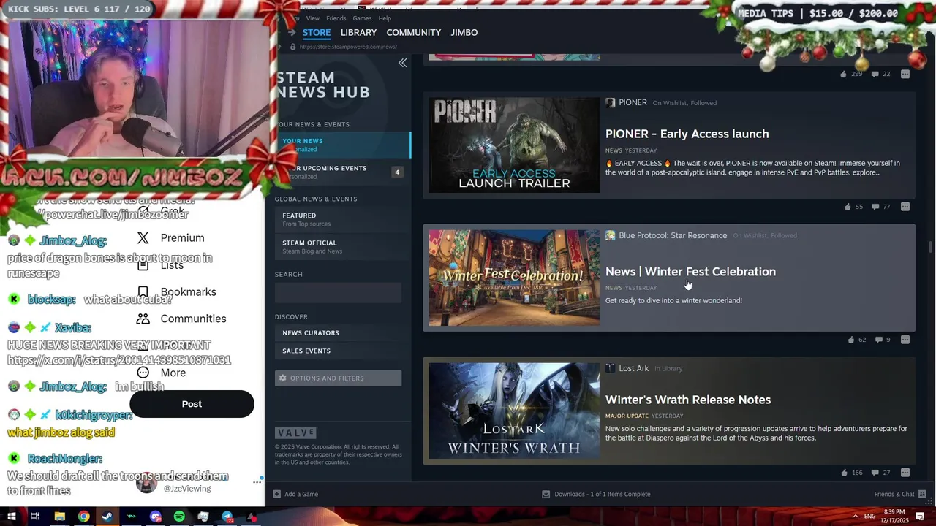The width and height of the screenshot is (936, 526).
Task: Select Upcoming Events in the sidebar
Action: (x=343, y=172)
